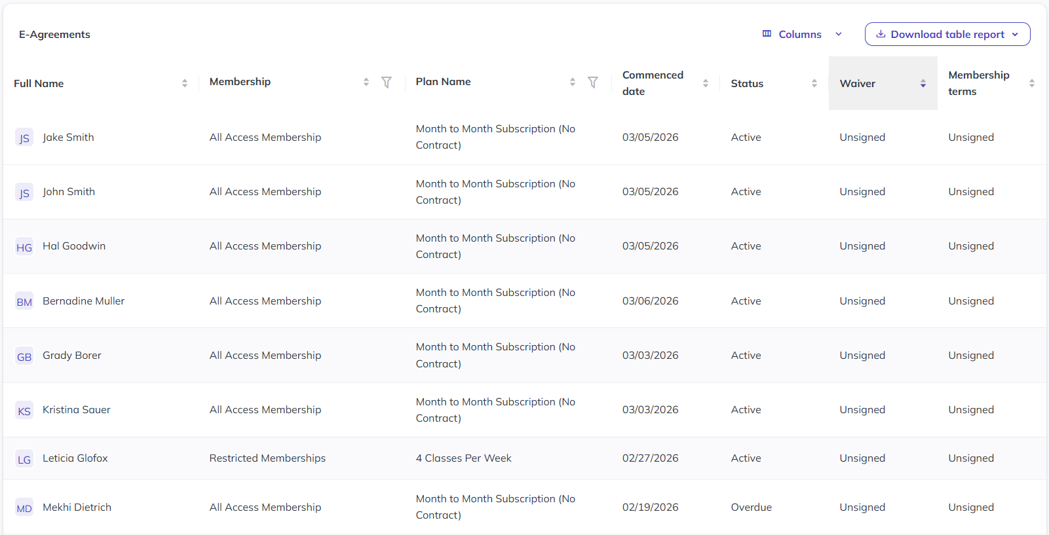Click Jake Smith's JS avatar
Screen dimensions: 1049x535
tap(24, 138)
